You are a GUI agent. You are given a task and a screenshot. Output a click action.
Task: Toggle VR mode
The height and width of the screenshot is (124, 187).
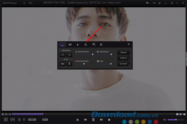click(x=13, y=120)
